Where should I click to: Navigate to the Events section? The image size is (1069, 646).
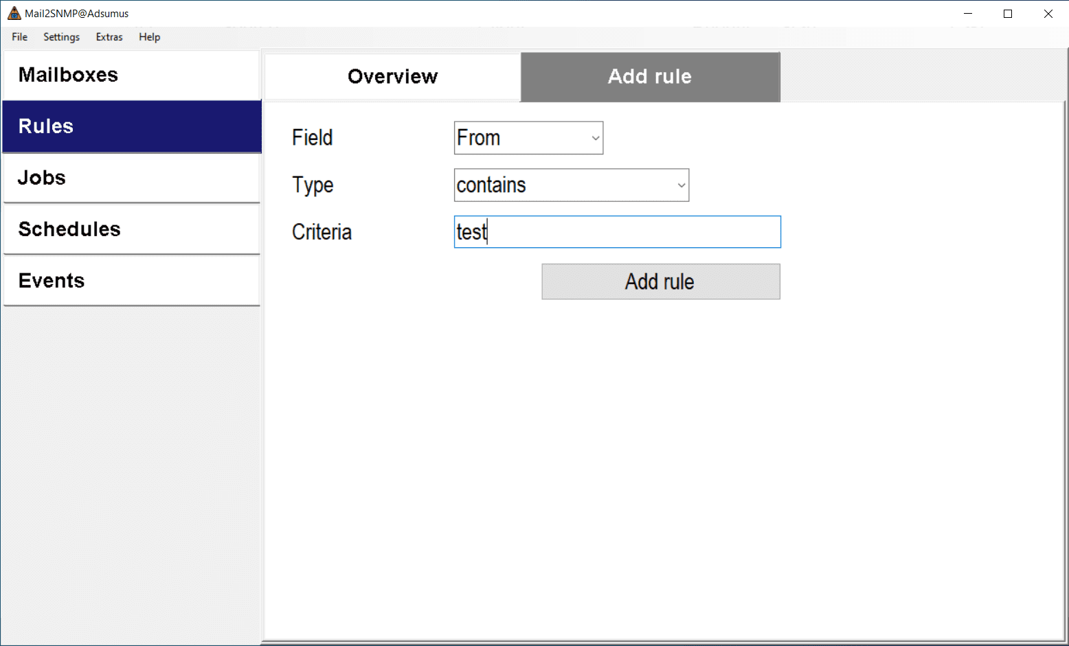click(x=131, y=281)
